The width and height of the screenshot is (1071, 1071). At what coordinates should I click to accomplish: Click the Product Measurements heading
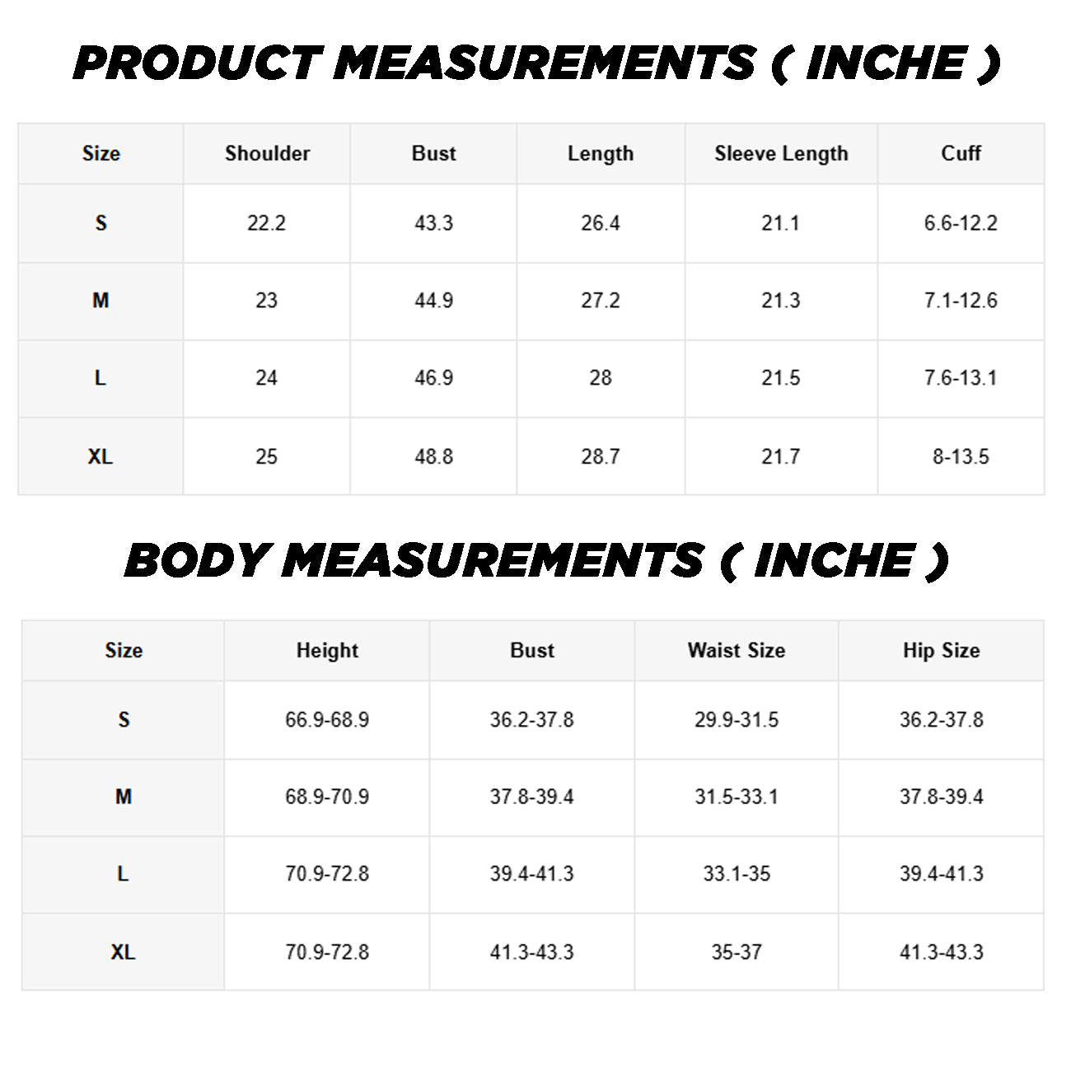(x=536, y=63)
